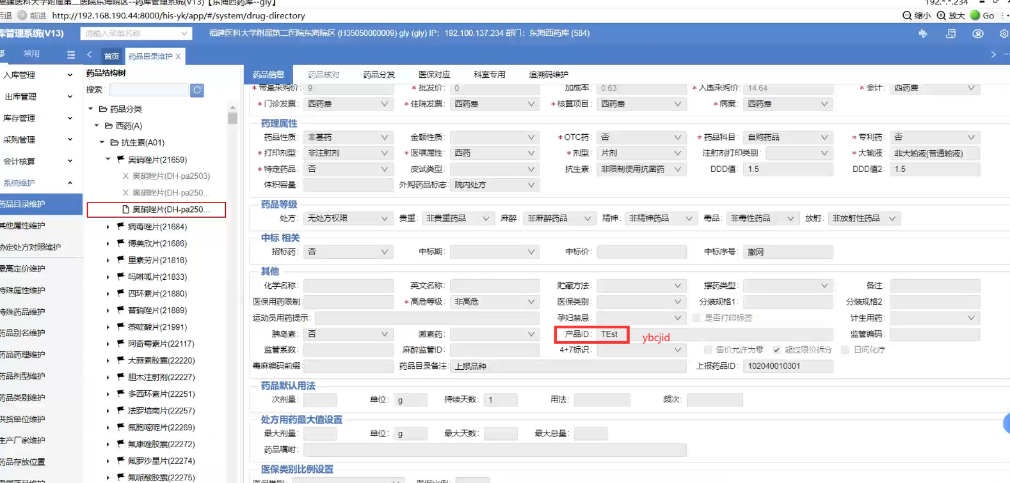Click the flag icon of 替硝唑片(21889)
The height and width of the screenshot is (483, 1010).
pos(120,310)
